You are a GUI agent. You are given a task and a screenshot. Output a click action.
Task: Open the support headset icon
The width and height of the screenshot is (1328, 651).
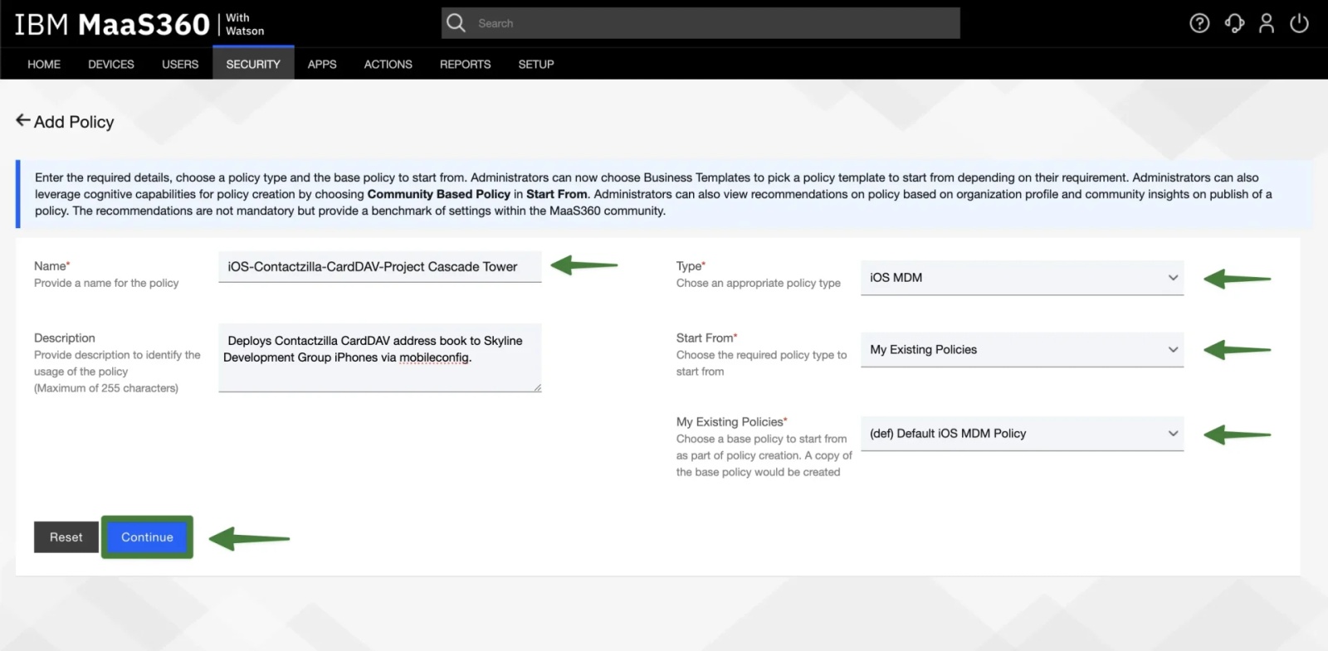(x=1234, y=23)
